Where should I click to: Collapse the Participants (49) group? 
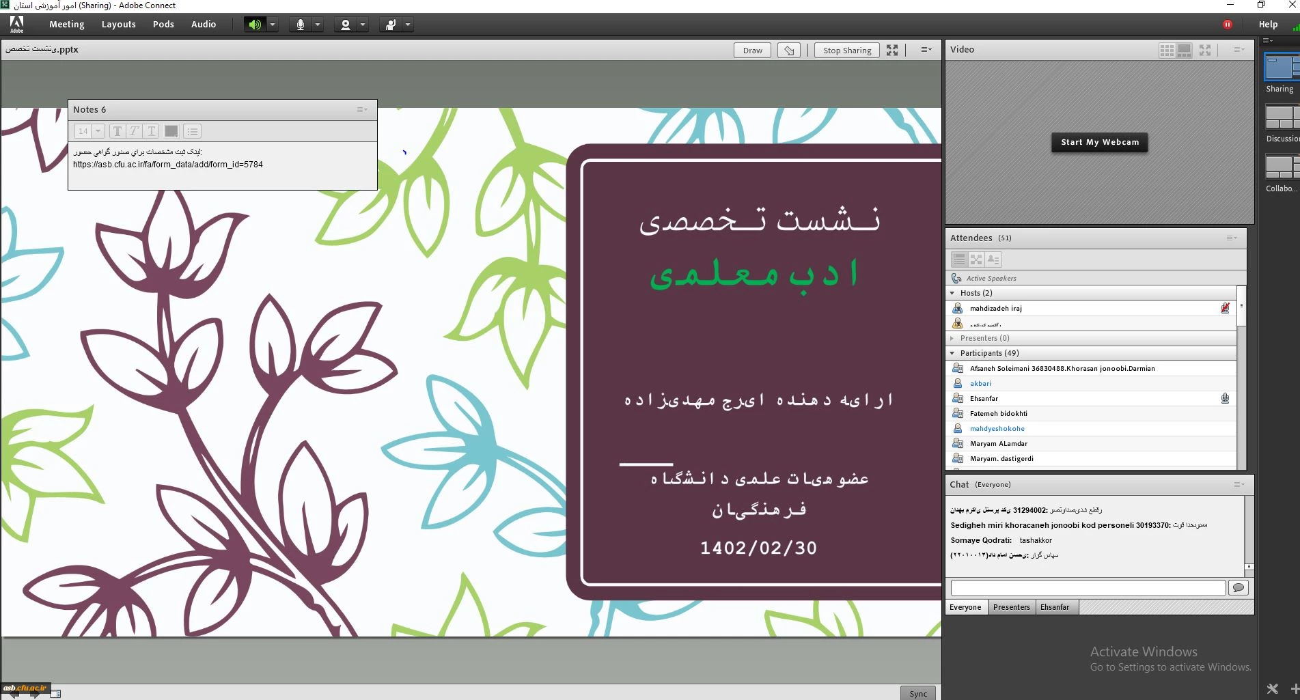point(952,353)
